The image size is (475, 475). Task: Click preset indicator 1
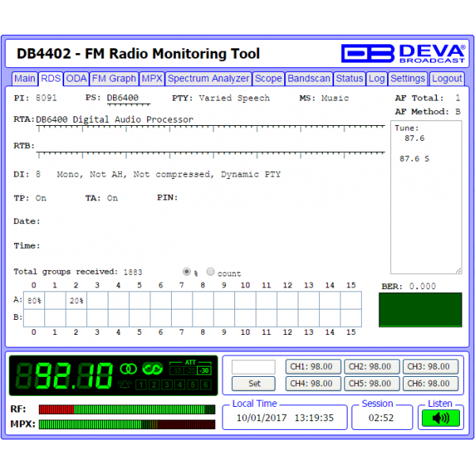pos(141,385)
